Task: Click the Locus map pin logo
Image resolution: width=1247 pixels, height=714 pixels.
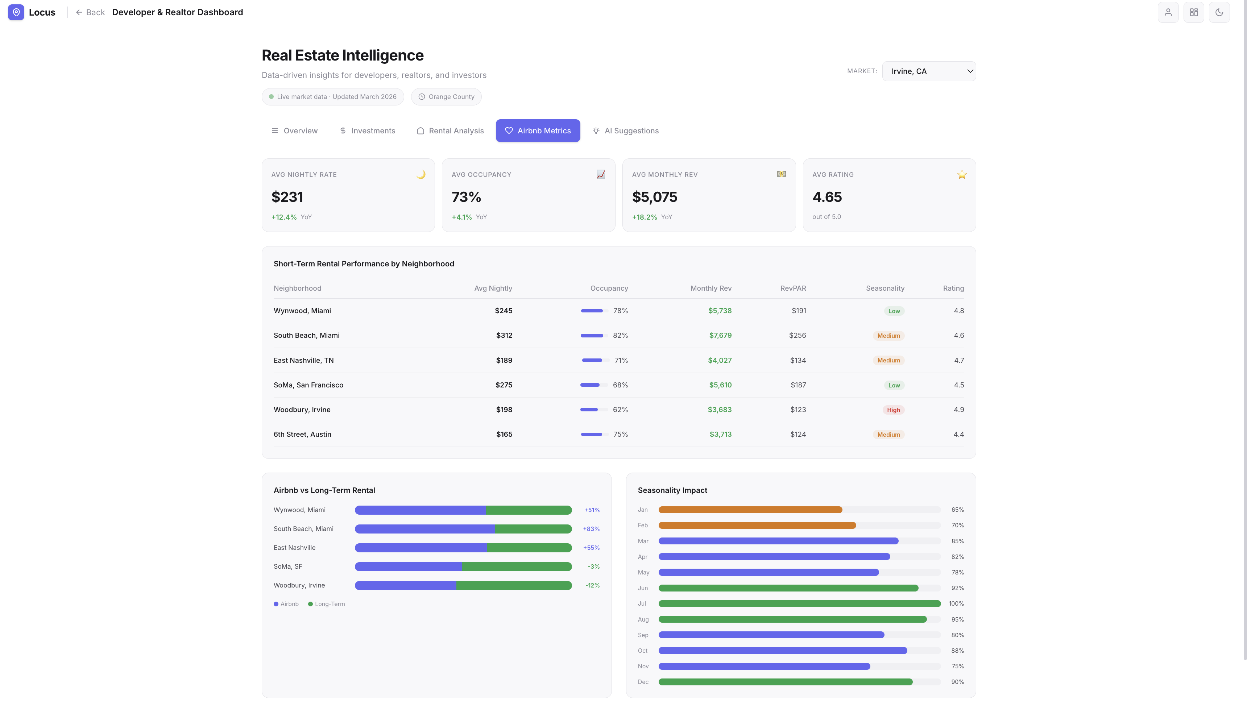Action: pos(16,12)
